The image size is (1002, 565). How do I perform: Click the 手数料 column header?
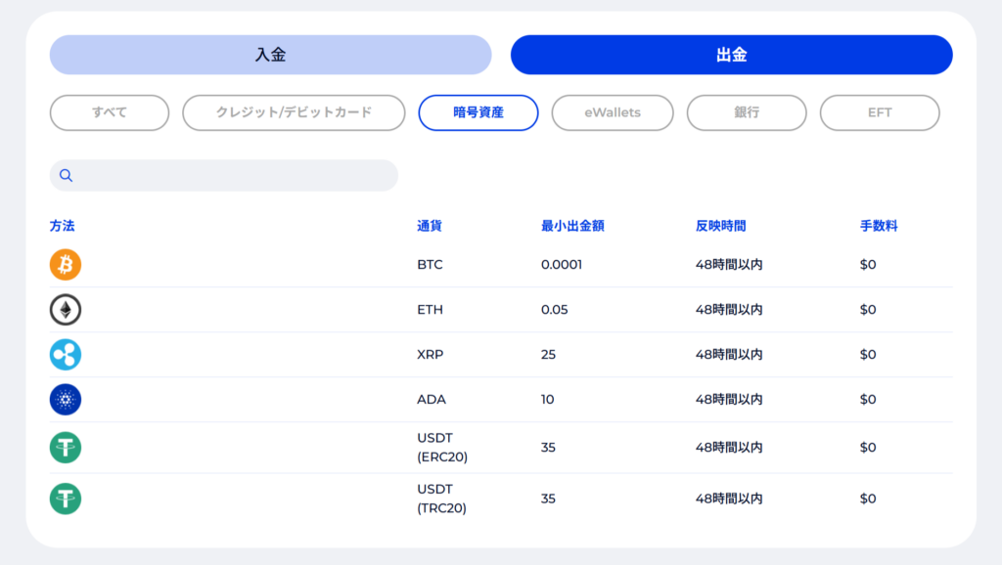(879, 226)
